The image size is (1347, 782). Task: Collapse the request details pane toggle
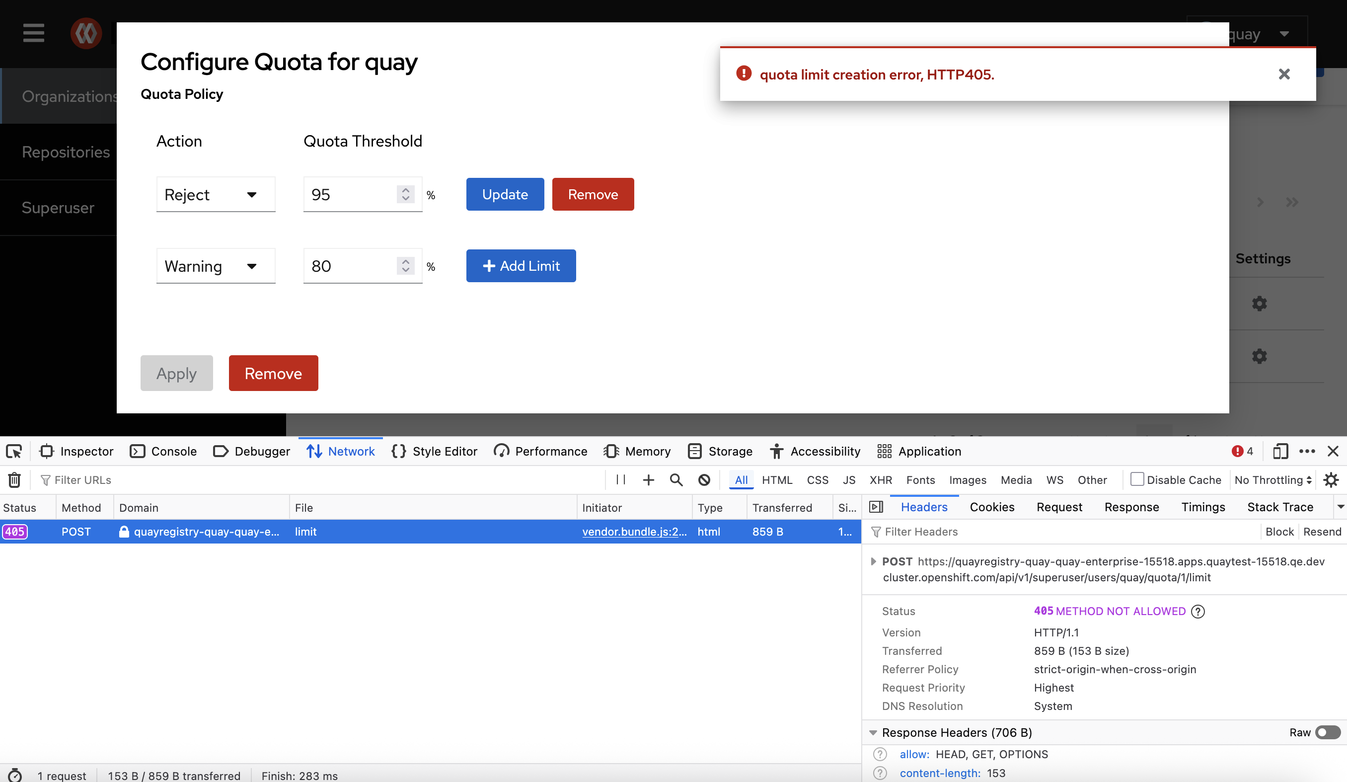876,507
